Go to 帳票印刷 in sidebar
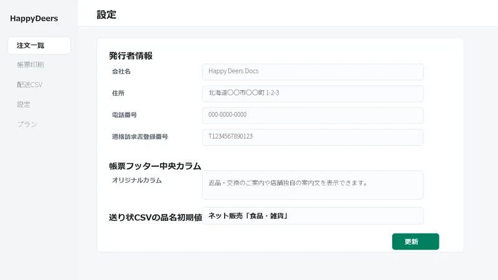 click(x=31, y=65)
